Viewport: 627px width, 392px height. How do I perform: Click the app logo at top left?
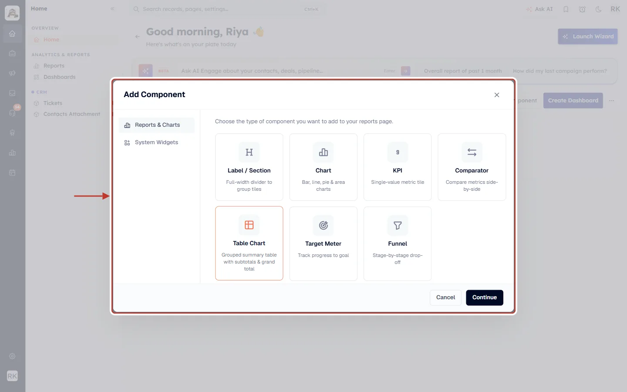pyautogui.click(x=12, y=13)
